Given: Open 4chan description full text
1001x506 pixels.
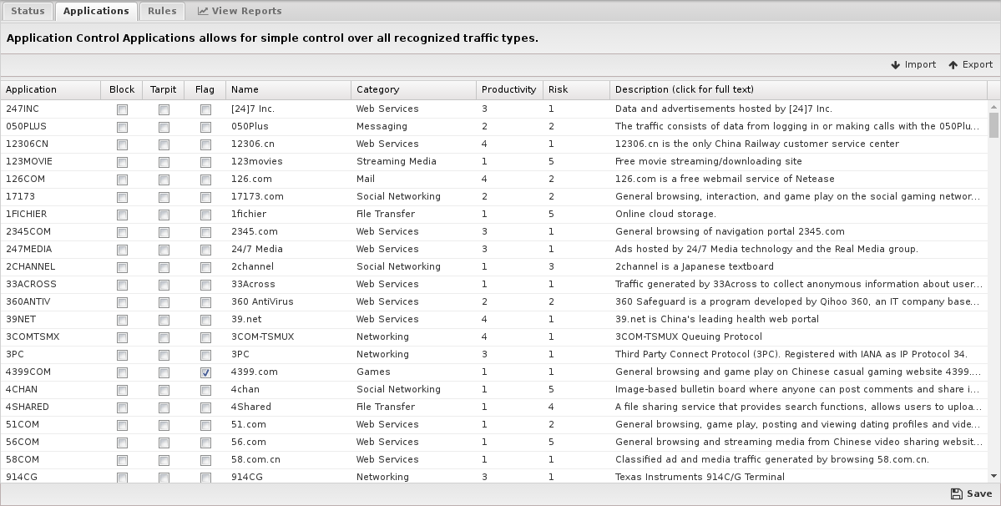Looking at the screenshot, I should click(x=797, y=389).
